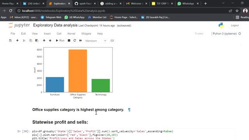Open the Home Page - Select bookmark
The width and height of the screenshot is (249, 140).
click(124, 17)
